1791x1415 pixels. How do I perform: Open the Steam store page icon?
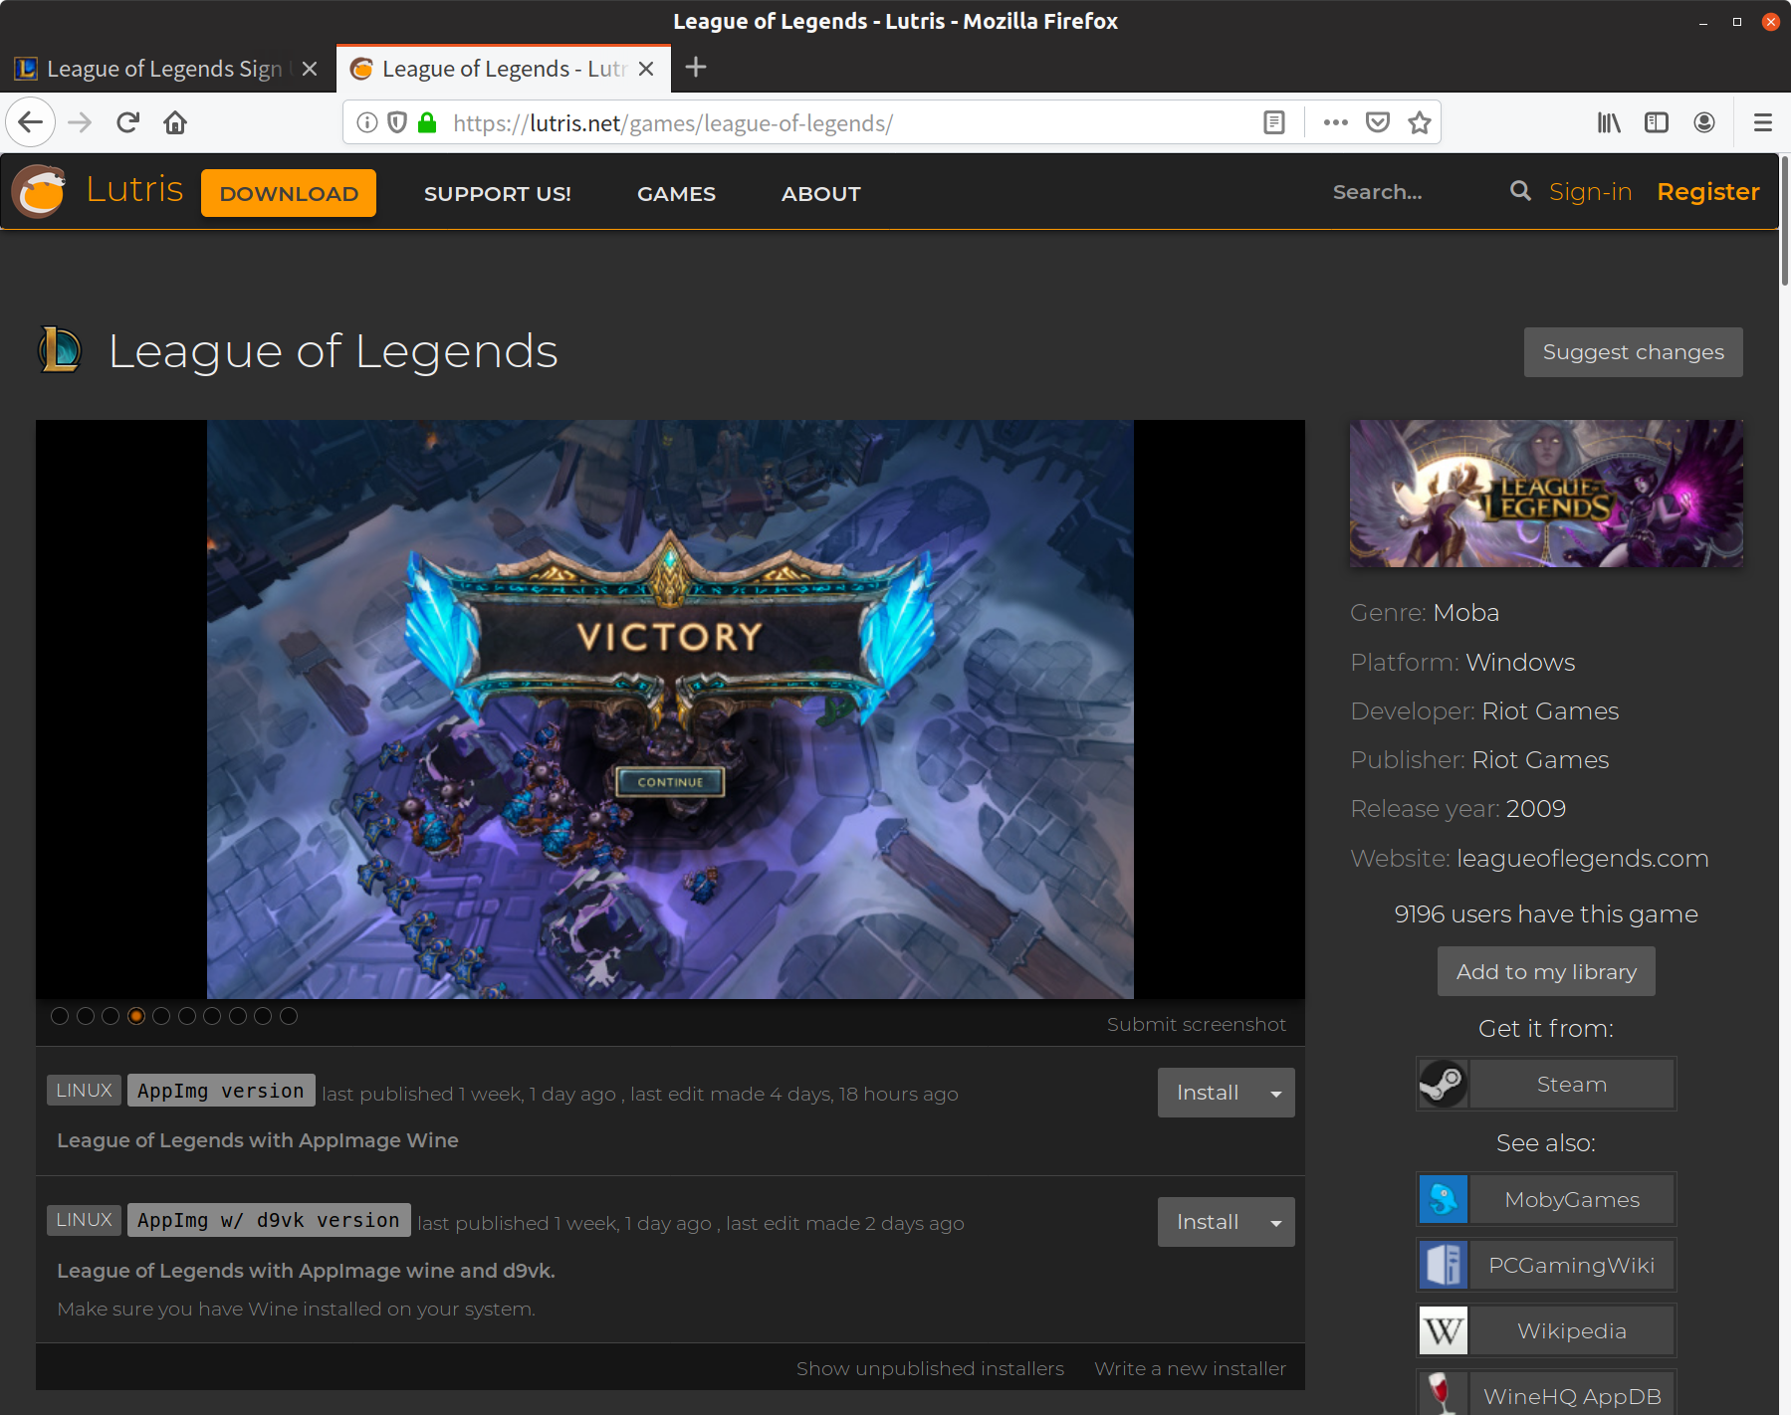pos(1445,1084)
